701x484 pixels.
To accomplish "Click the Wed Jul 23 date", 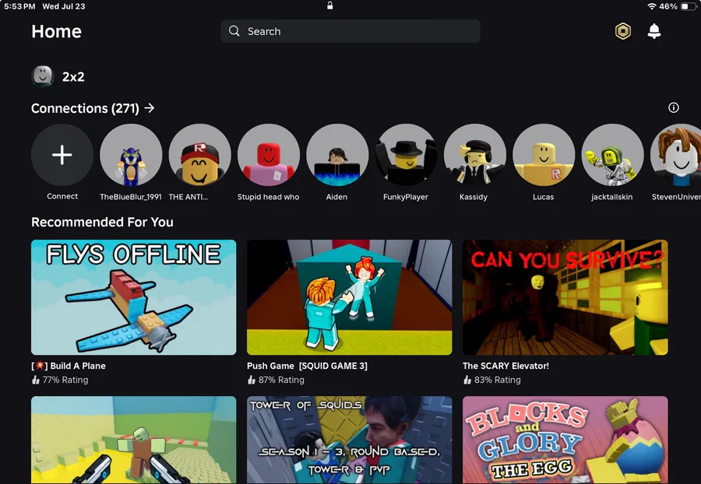I will [64, 6].
